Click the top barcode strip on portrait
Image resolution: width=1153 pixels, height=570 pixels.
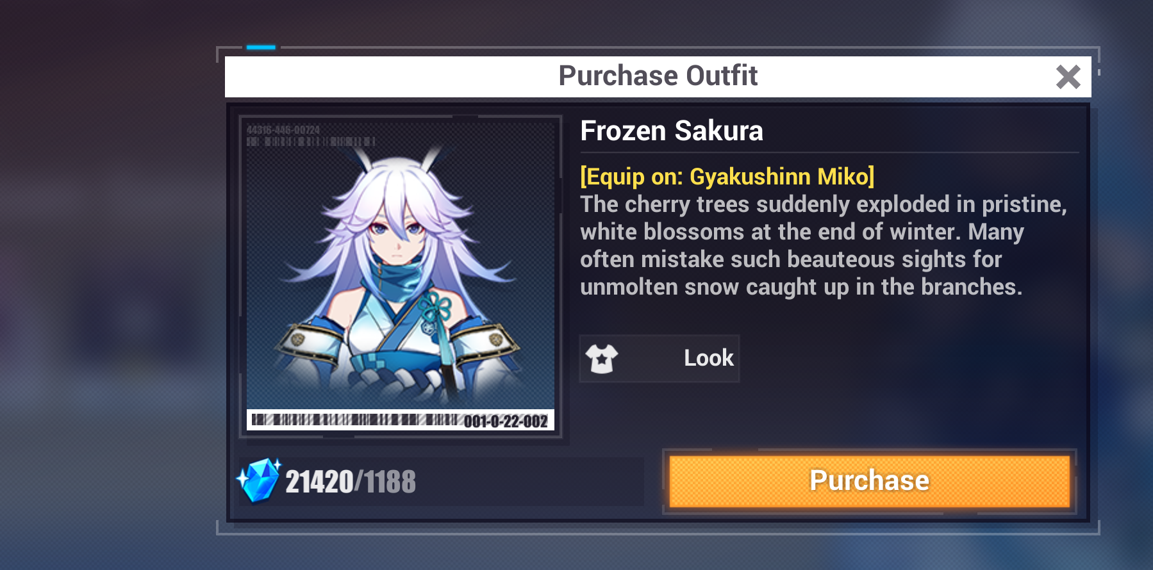click(x=311, y=142)
